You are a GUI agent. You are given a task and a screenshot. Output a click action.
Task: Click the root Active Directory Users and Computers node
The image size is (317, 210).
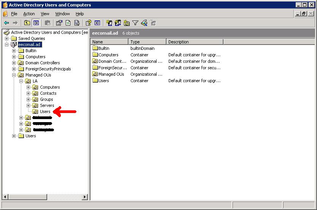[49, 32]
